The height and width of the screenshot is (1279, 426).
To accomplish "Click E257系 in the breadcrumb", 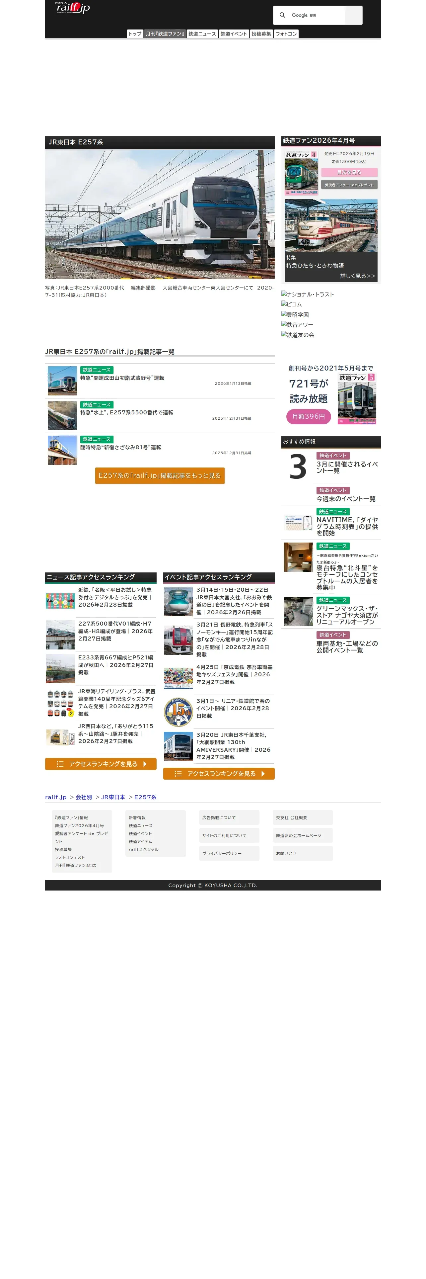I will 145,798.
